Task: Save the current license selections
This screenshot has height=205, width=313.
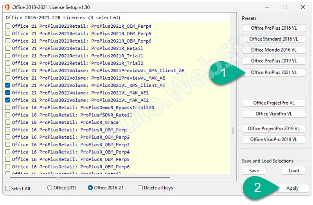Action: [x=254, y=171]
